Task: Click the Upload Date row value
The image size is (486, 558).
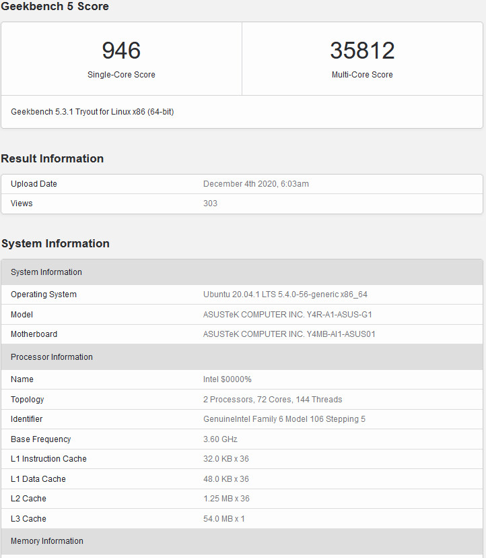Action: tap(256, 183)
